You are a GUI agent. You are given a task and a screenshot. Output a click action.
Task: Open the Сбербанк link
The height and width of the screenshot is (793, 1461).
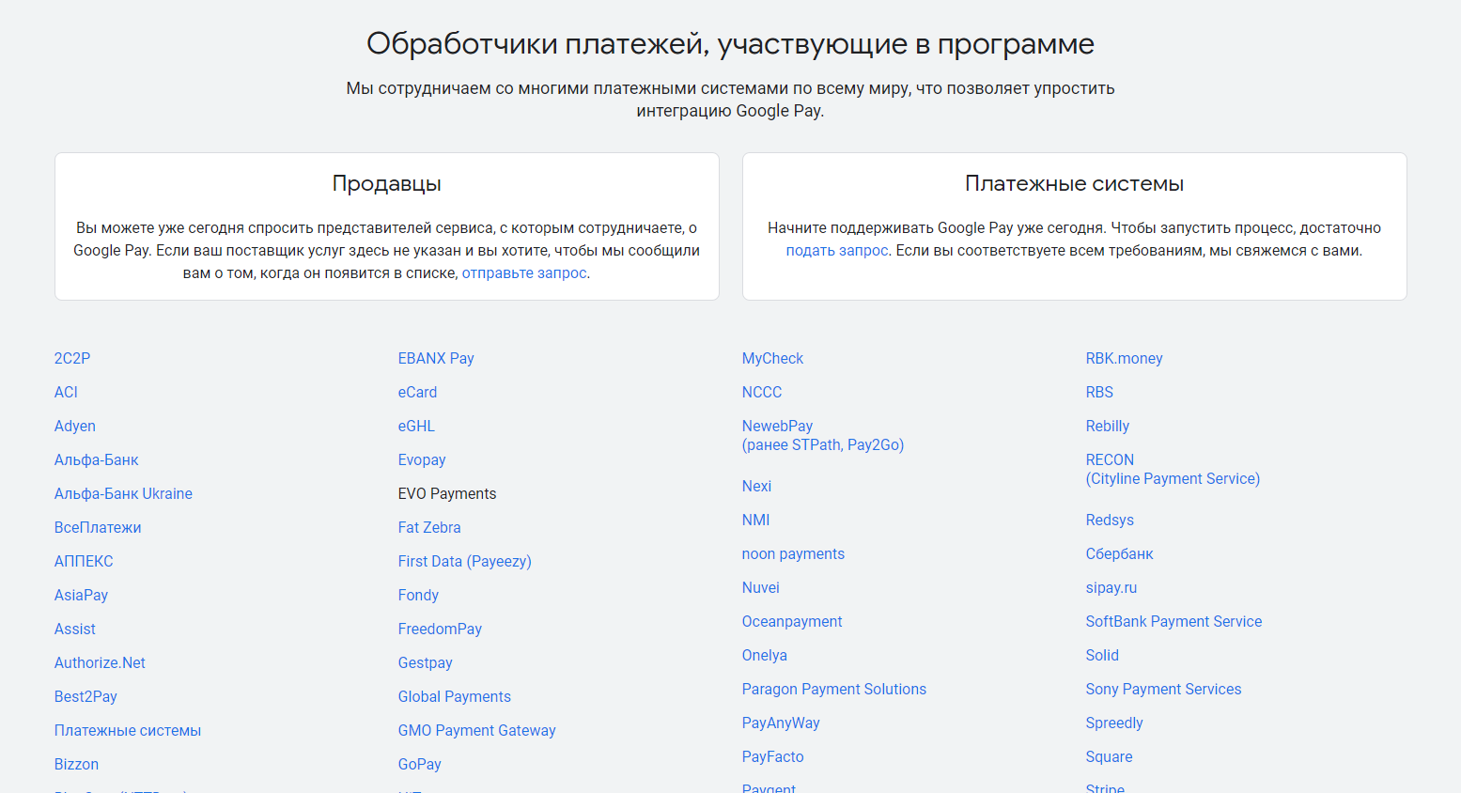tap(1119, 554)
